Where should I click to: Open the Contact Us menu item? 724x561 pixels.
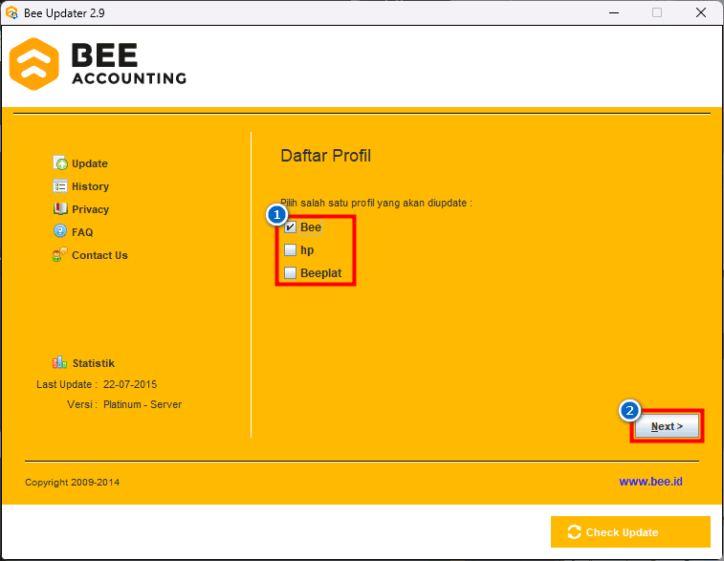pyautogui.click(x=99, y=255)
